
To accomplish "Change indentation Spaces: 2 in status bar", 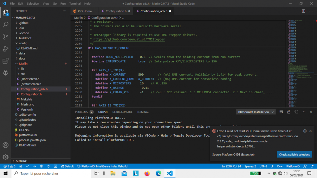I will point(250,166).
